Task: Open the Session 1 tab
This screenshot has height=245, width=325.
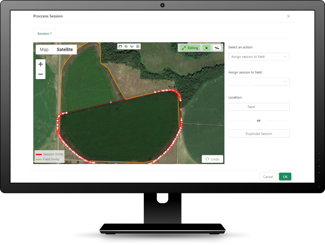Action: [45, 34]
